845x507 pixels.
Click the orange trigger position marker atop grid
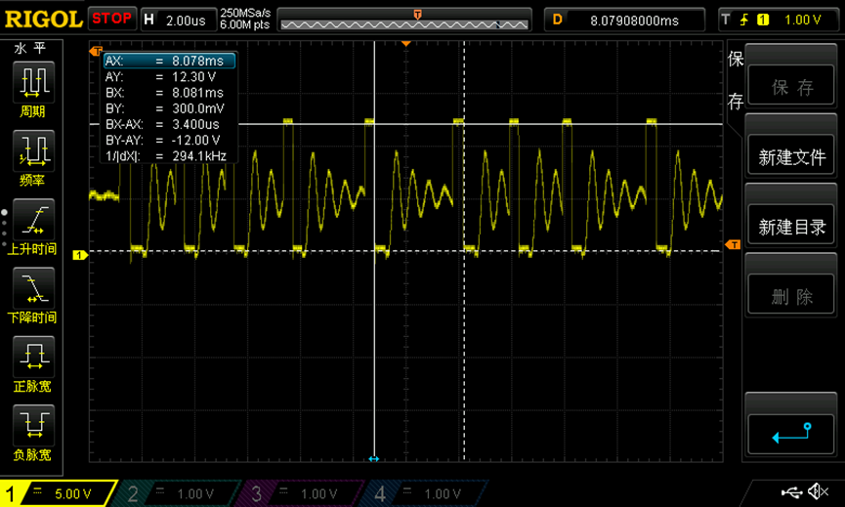click(406, 43)
